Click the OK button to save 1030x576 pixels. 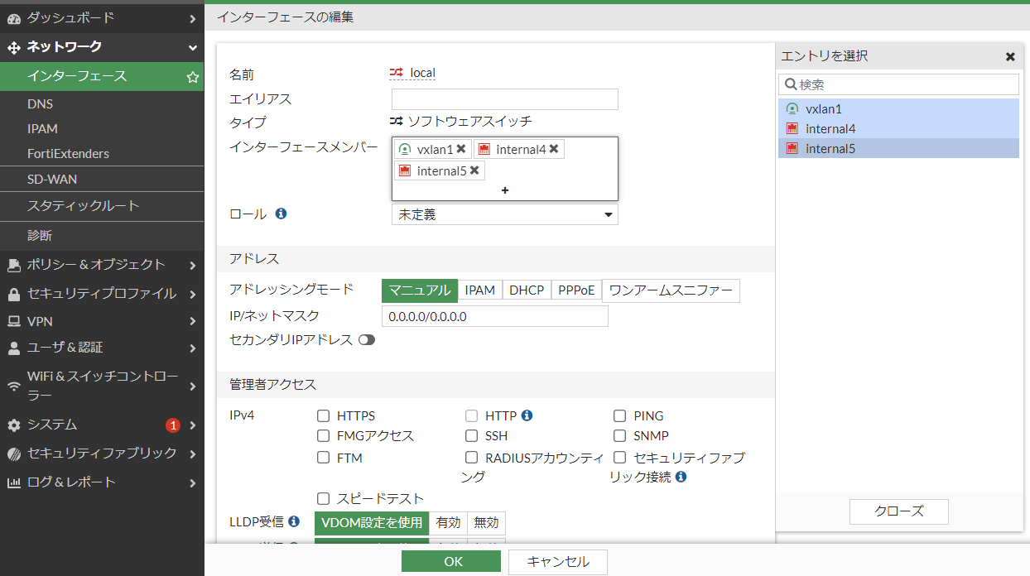[x=450, y=561]
